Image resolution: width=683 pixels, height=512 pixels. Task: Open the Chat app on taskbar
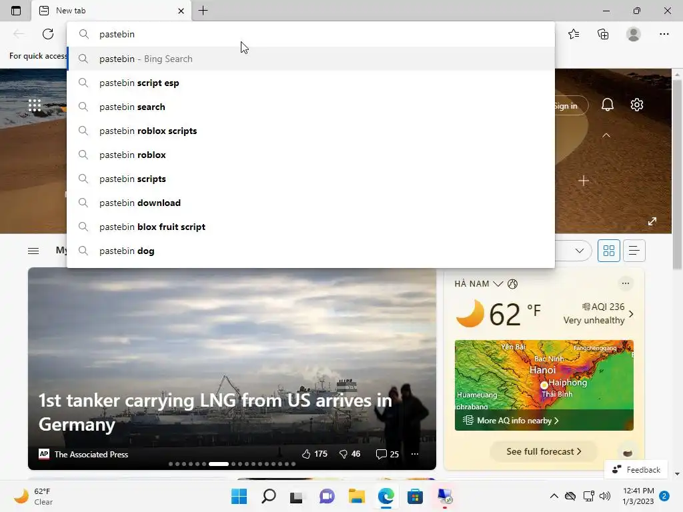pos(327,496)
